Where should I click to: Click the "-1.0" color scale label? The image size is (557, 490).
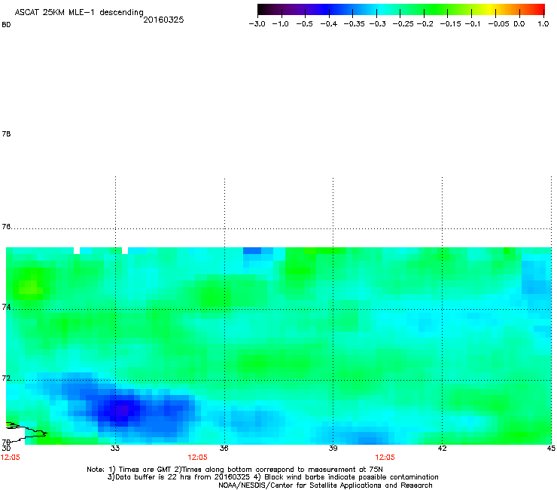pyautogui.click(x=280, y=24)
